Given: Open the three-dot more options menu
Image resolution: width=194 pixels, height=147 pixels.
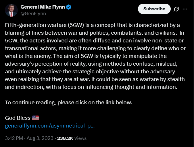Looking at the screenshot, I should tap(185, 9).
